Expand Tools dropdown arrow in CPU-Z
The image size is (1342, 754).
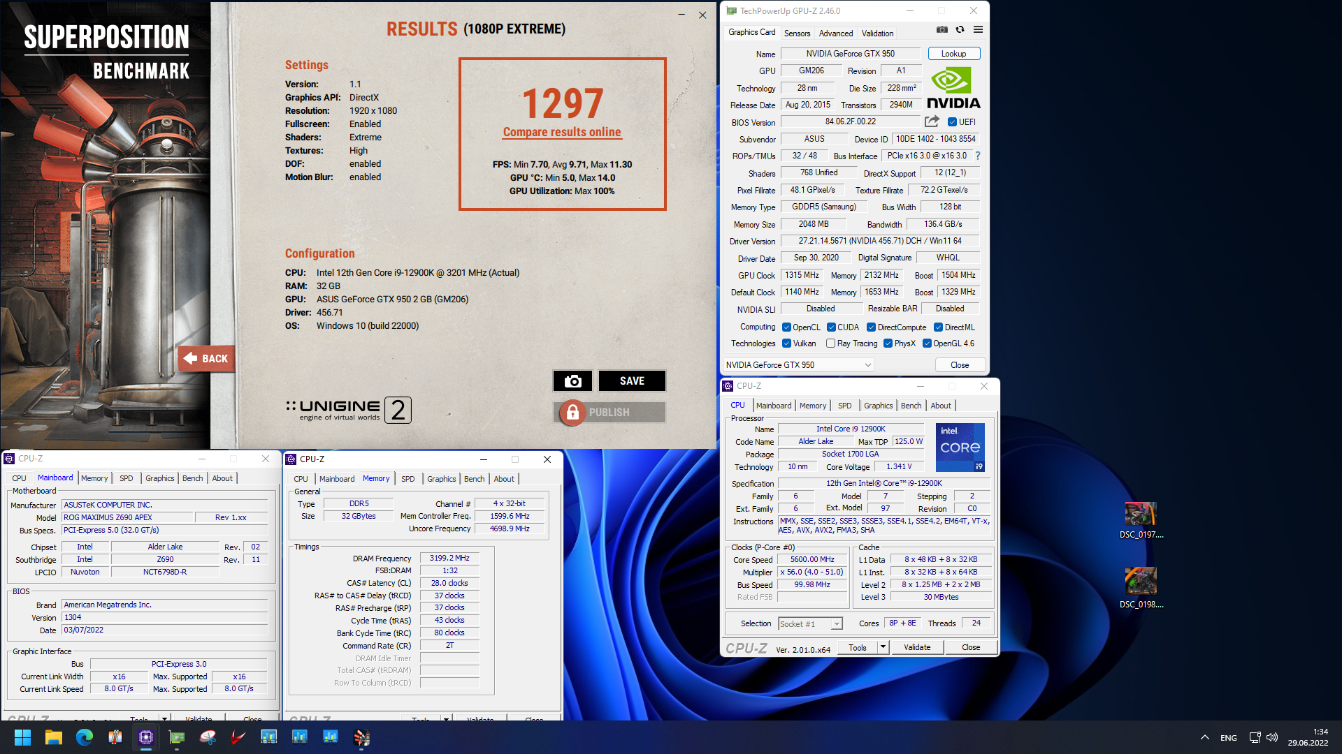[x=883, y=647]
